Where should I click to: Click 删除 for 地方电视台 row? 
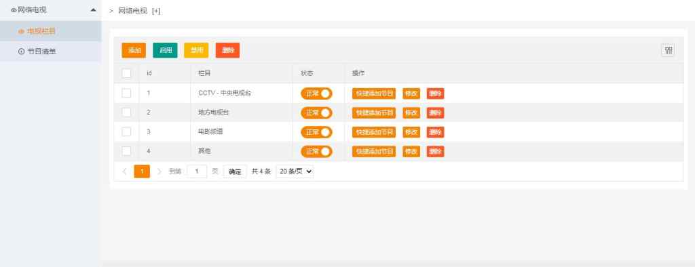[435, 113]
